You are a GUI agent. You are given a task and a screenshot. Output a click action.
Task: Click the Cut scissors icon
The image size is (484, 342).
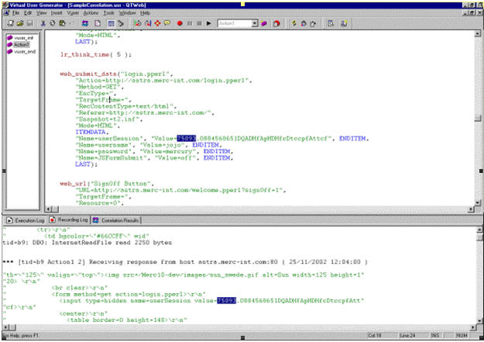(43, 23)
